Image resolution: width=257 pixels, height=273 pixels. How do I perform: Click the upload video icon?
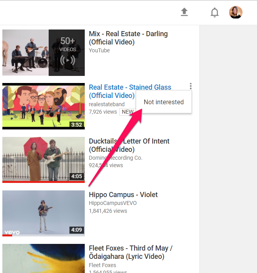click(184, 12)
